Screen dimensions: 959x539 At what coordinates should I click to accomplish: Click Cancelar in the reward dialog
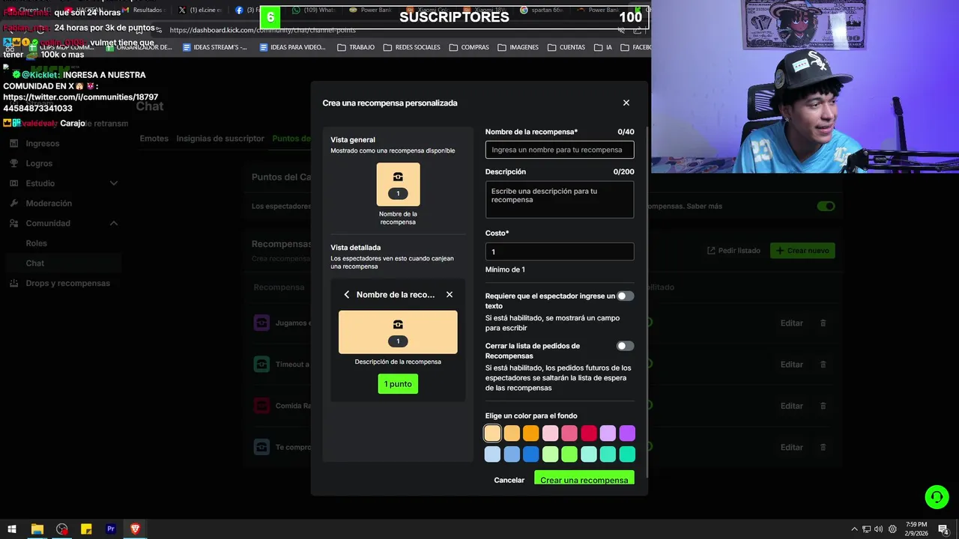(509, 480)
